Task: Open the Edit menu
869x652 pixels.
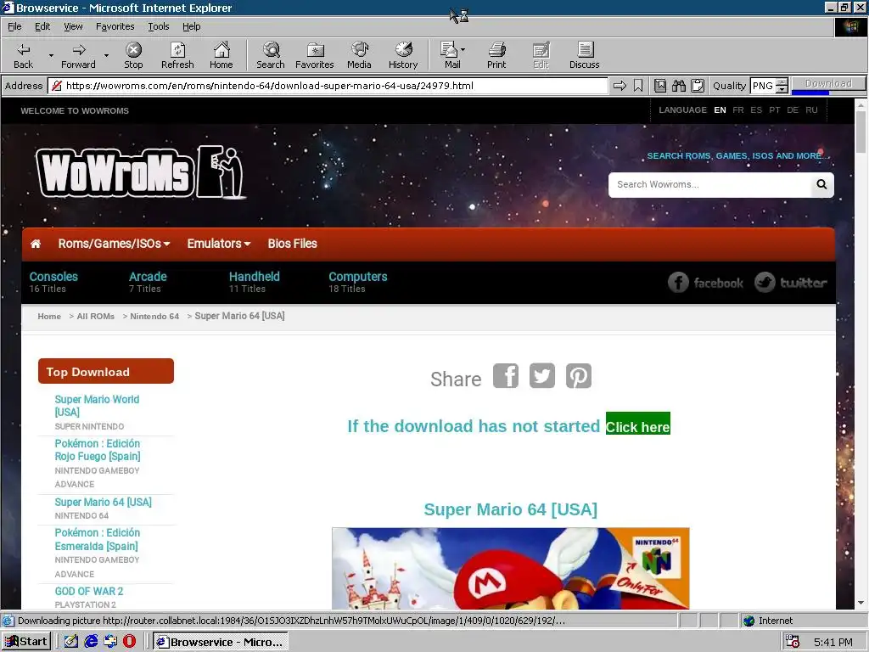Action: [42, 26]
